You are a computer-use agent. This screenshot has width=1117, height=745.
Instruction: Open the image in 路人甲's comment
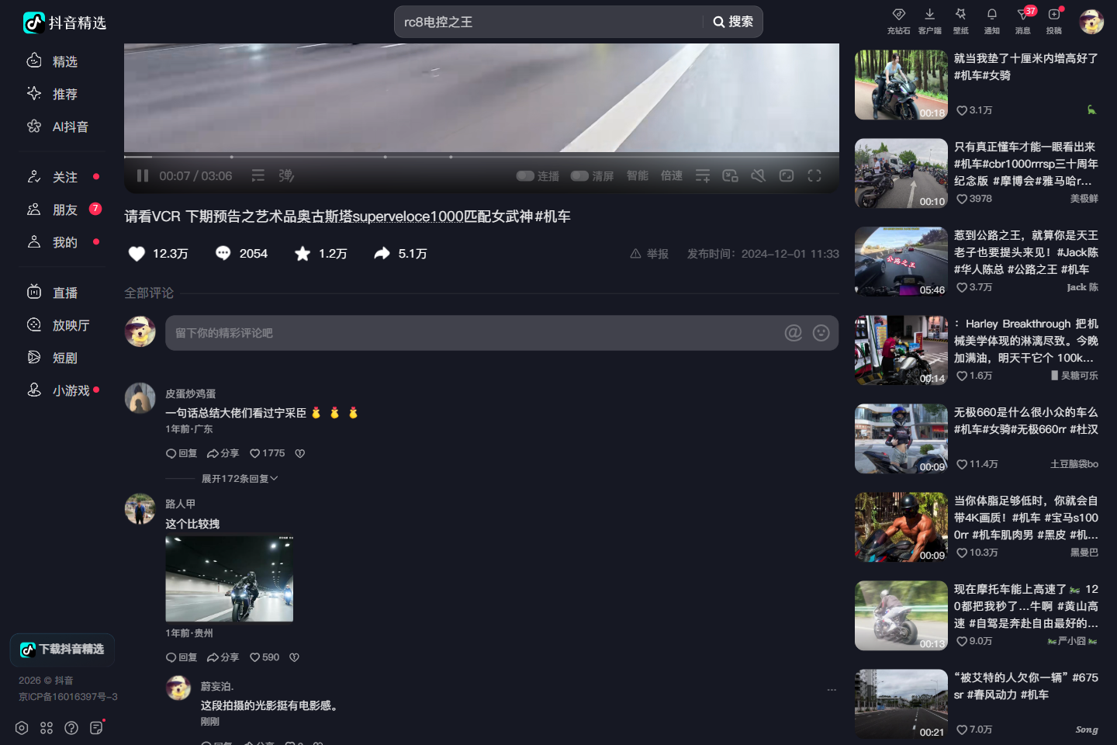coord(230,578)
